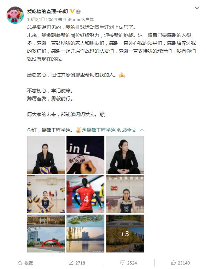The width and height of the screenshot is (206, 269).
Task: Open the Snoopy drawing photo
Action: pyautogui.click(x=85, y=155)
